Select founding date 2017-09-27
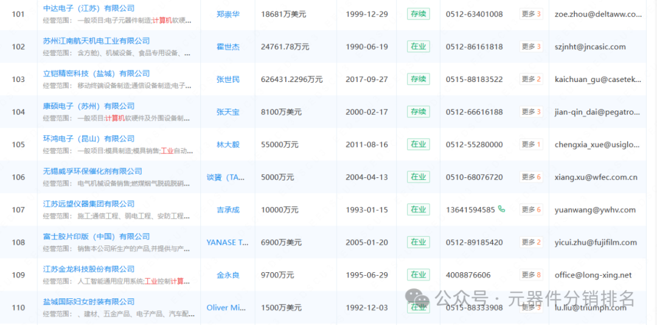Viewport: 657px width, 325px height. pyautogui.click(x=367, y=80)
